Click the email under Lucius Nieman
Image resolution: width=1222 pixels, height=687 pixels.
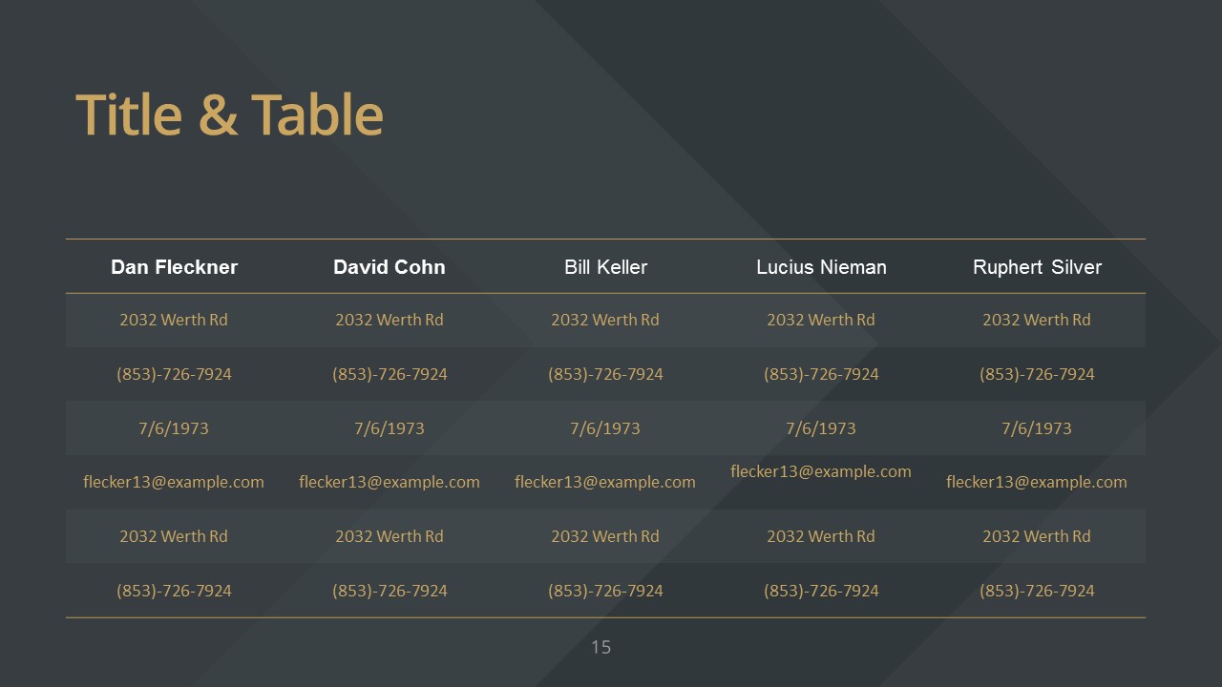tap(821, 471)
